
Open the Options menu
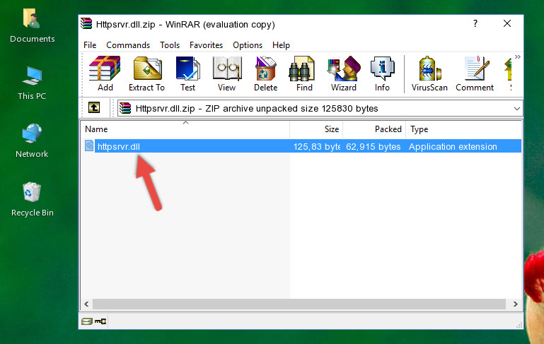(x=248, y=45)
